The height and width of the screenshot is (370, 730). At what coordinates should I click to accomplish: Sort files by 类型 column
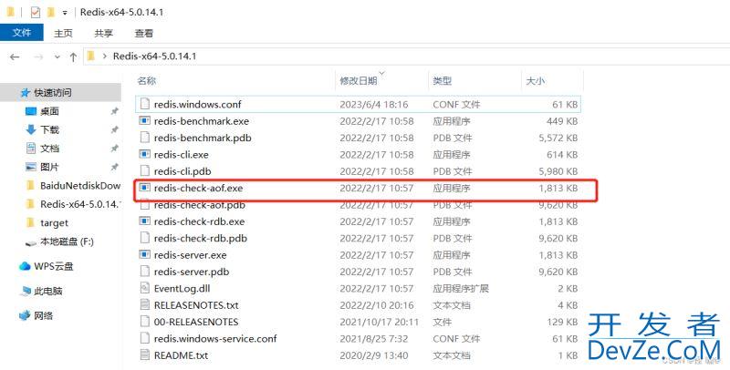(x=442, y=81)
